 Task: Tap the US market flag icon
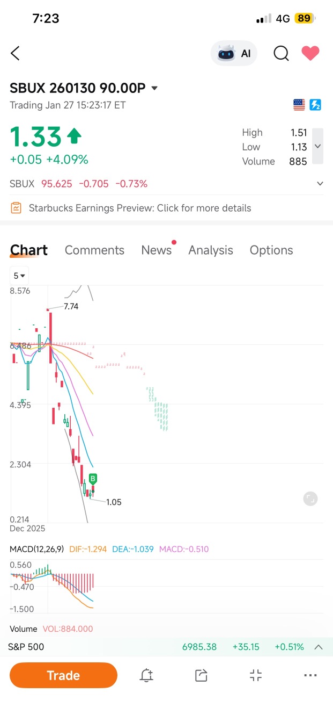coord(299,105)
